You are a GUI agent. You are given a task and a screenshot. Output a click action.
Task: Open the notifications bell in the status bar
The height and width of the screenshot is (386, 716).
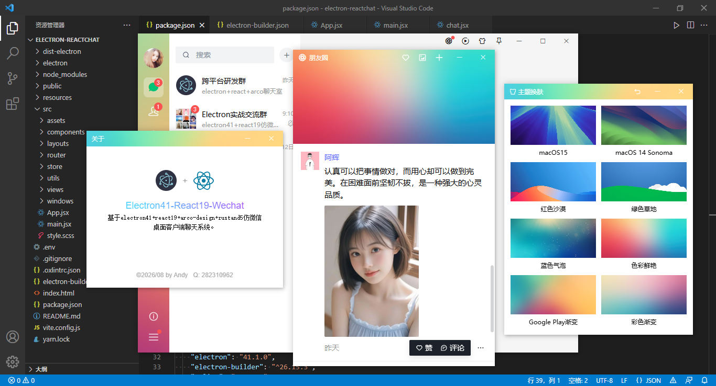[704, 380]
